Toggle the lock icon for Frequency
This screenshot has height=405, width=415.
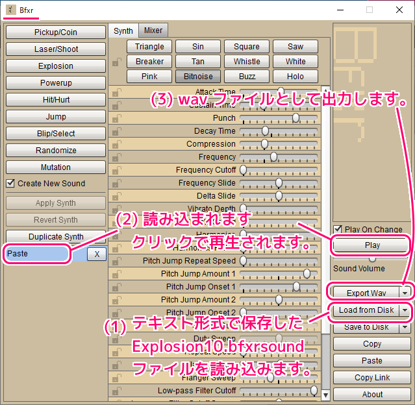[117, 157]
